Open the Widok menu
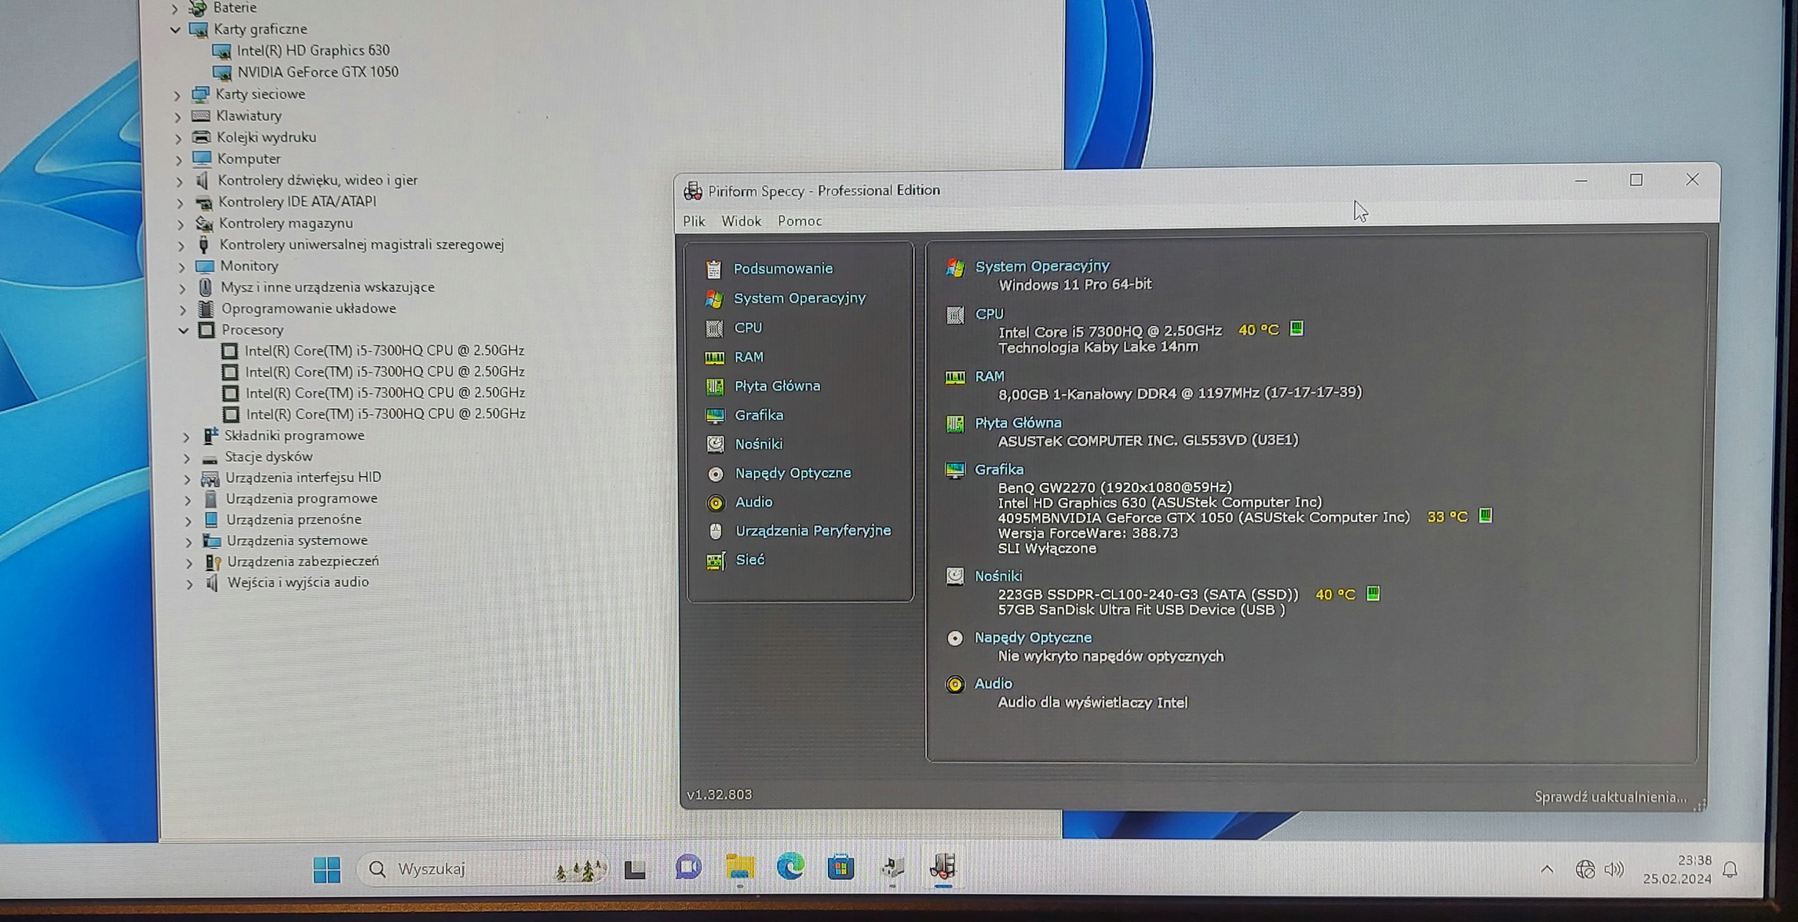Viewport: 1798px width, 922px height. (x=741, y=221)
